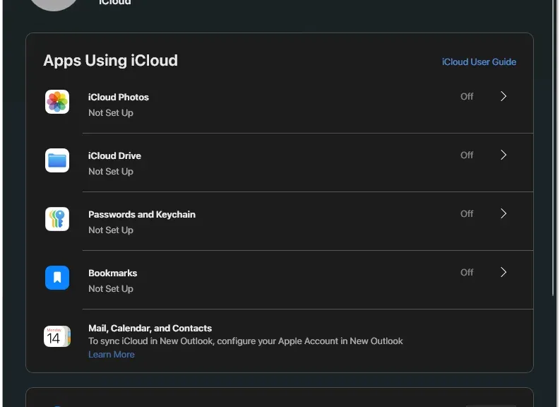Click Not Set Up under iCloud Drive
The width and height of the screenshot is (560, 407).
(x=111, y=172)
